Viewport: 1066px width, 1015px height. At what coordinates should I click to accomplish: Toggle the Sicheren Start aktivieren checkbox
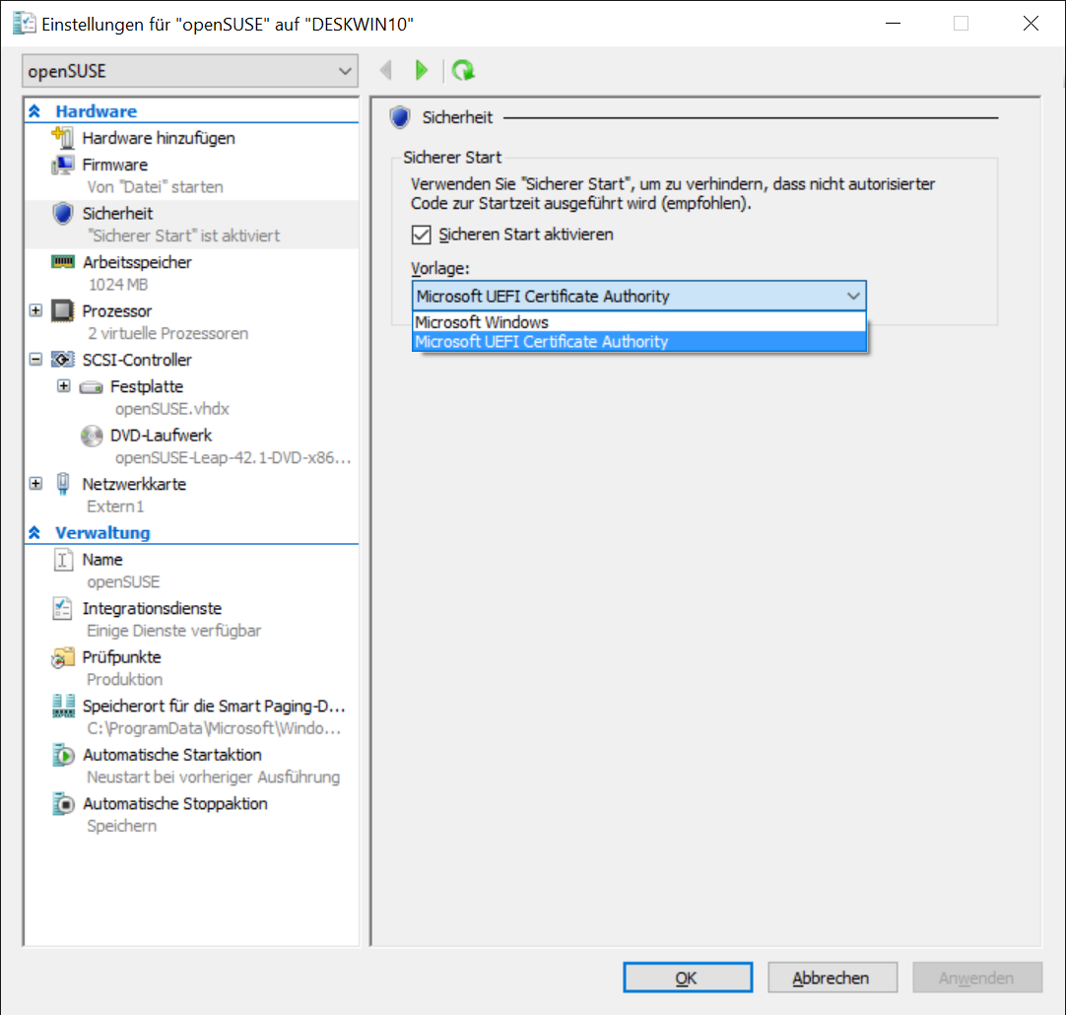tap(422, 235)
